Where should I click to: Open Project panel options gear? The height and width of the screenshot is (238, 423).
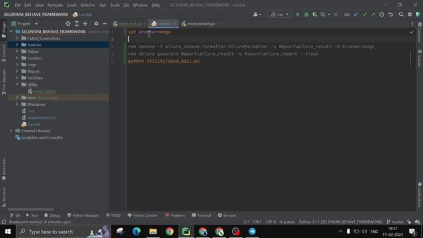96,24
